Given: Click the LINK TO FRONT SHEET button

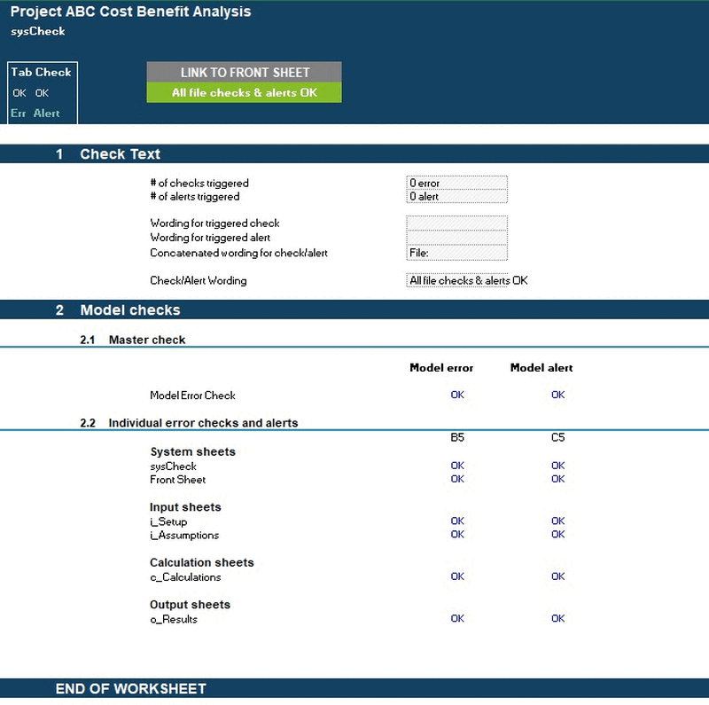Looking at the screenshot, I should (x=244, y=72).
